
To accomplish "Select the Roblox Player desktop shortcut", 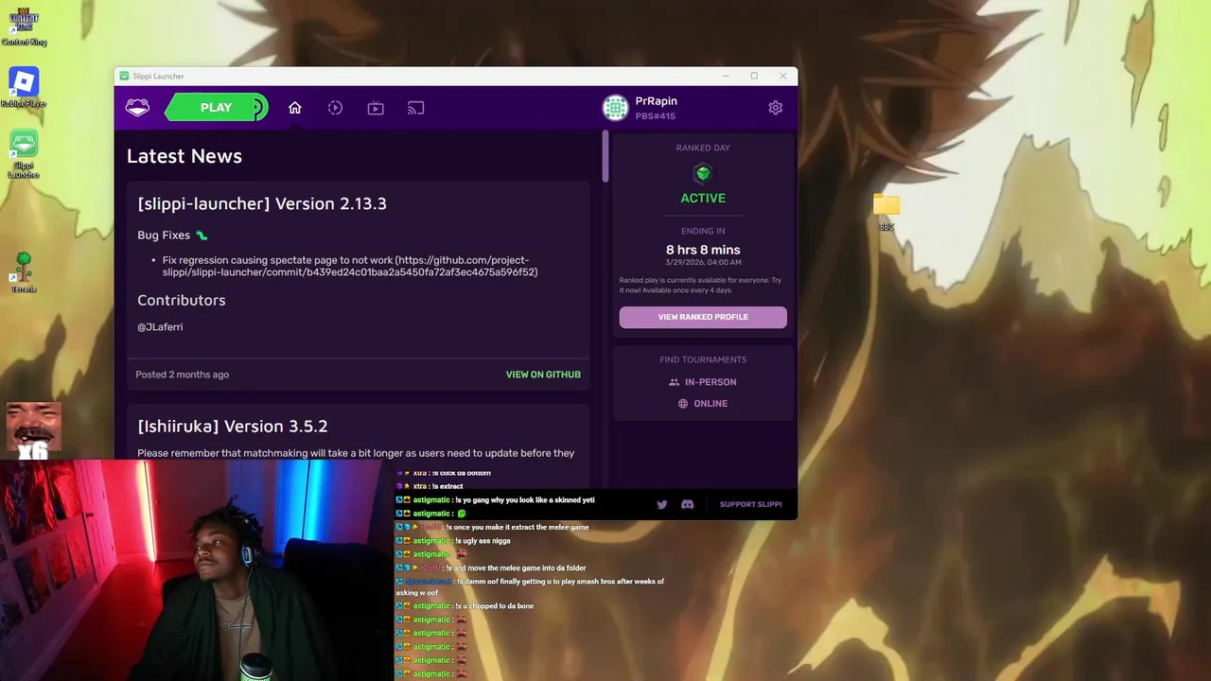I will [24, 87].
